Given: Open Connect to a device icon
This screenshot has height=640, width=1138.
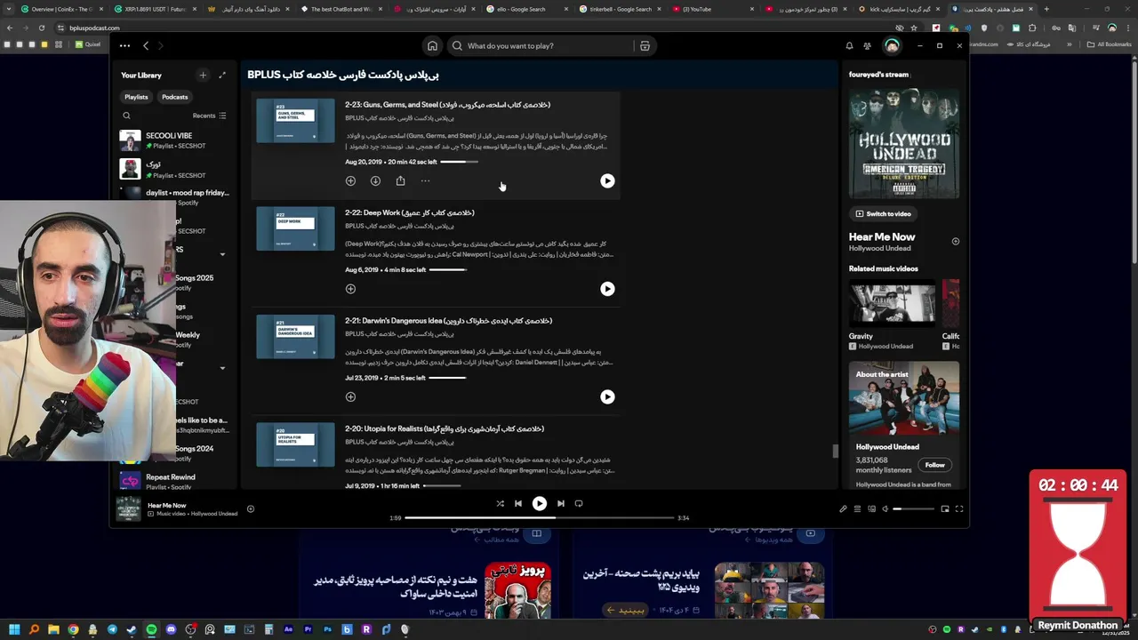Looking at the screenshot, I should (871, 508).
